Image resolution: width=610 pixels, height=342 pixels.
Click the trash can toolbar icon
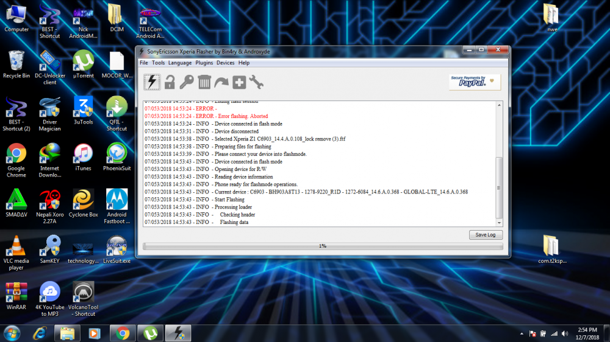coord(204,82)
